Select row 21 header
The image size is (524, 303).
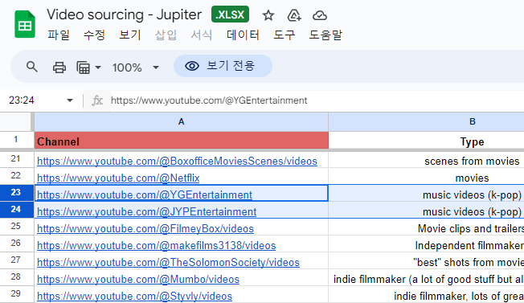pos(16,159)
